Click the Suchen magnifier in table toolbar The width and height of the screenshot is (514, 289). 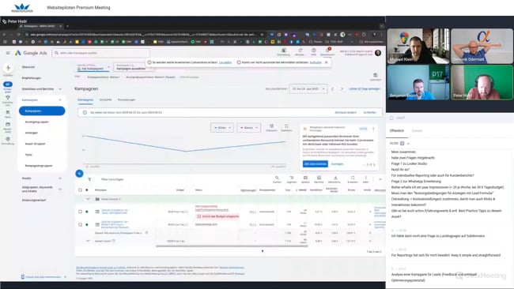pos(277,178)
